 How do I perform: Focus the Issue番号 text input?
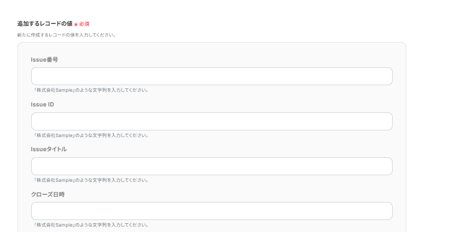pos(212,76)
